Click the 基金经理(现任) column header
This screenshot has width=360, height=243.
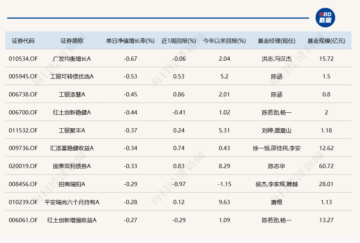click(x=276, y=41)
